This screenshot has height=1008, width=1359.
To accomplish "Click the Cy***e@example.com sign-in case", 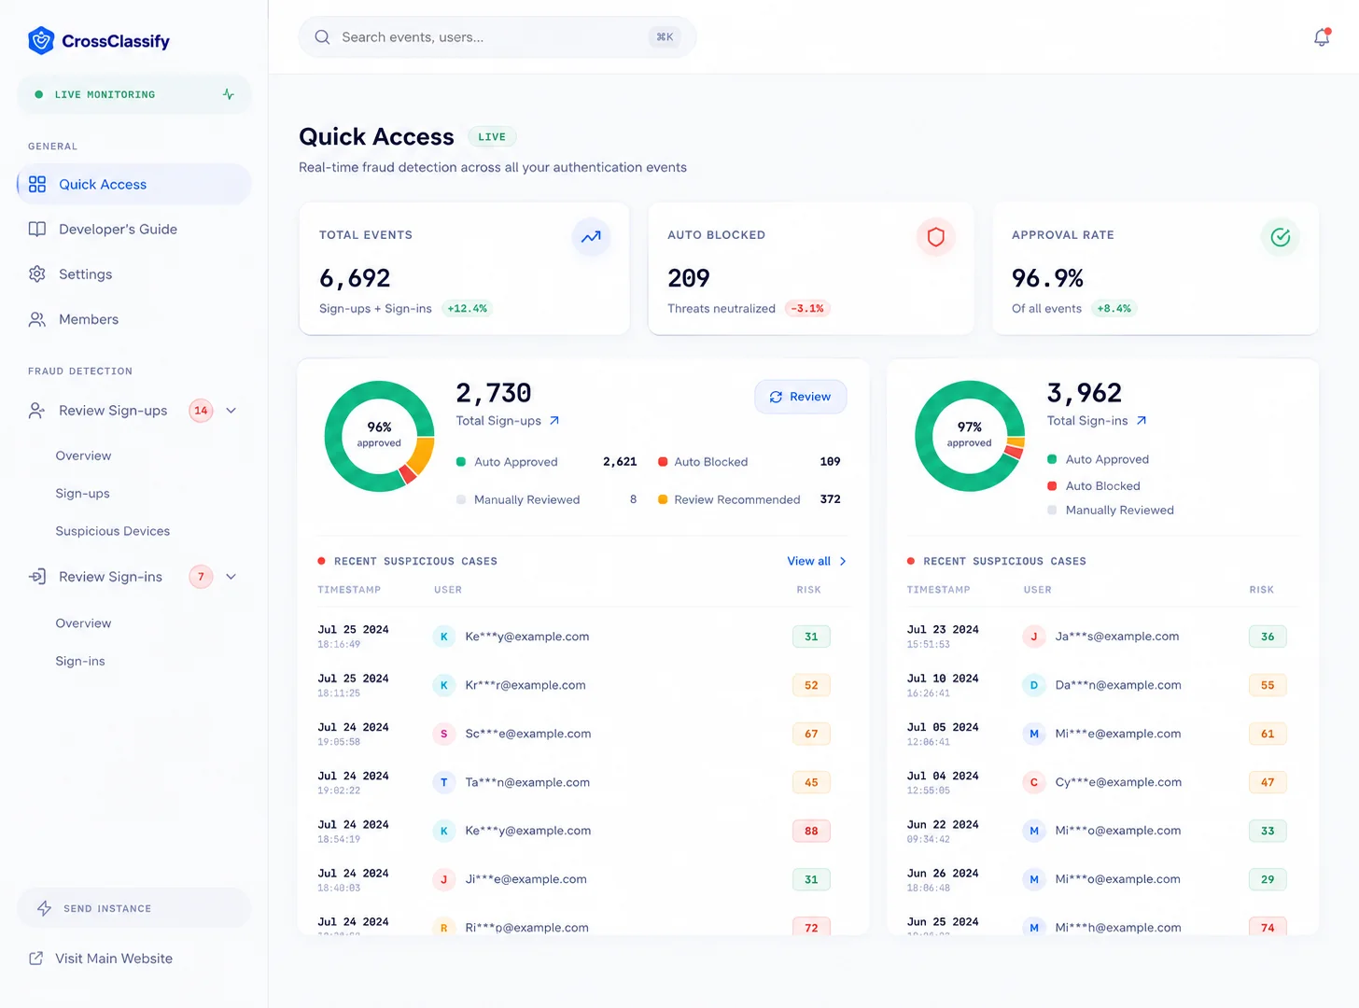I will coord(1103,782).
